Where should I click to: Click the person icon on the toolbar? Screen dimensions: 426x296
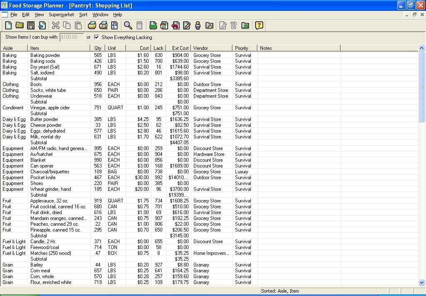click(197, 25)
